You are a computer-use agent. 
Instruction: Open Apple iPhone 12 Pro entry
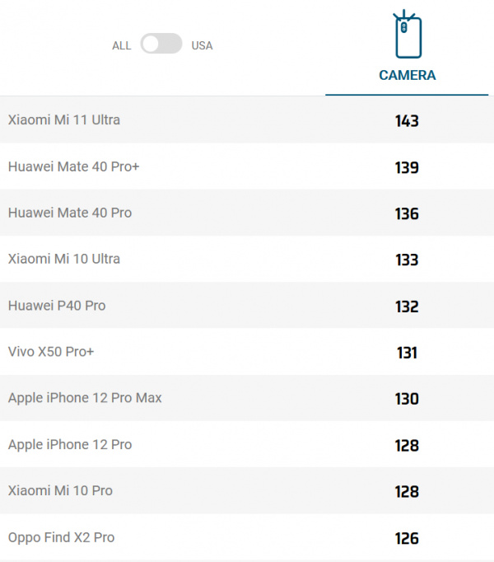[70, 445]
